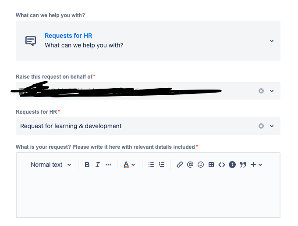Image resolution: width=298 pixels, height=226 pixels.
Task: Expand the insert menu chevron
Action: click(x=260, y=165)
